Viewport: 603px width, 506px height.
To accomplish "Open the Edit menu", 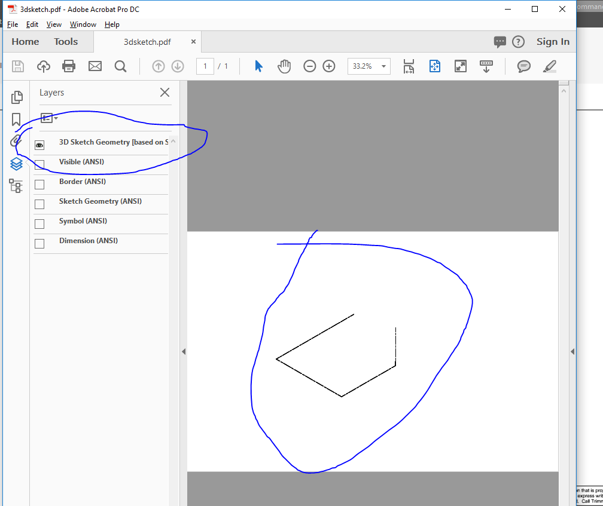I will 32,24.
